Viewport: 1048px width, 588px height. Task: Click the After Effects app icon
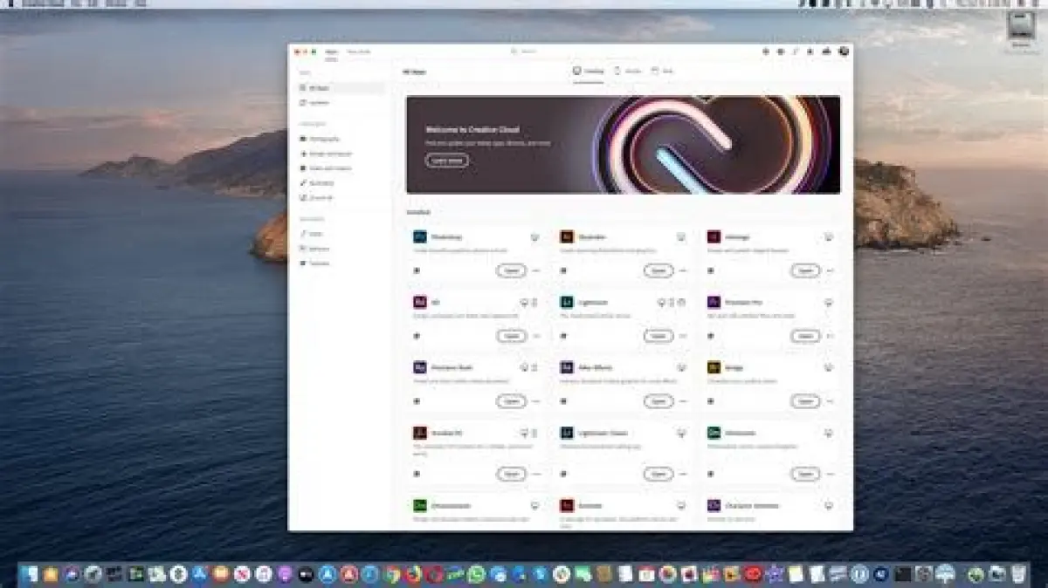click(x=567, y=367)
